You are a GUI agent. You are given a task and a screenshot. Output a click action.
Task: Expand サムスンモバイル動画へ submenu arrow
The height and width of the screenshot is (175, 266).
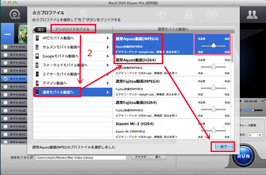tap(108, 47)
